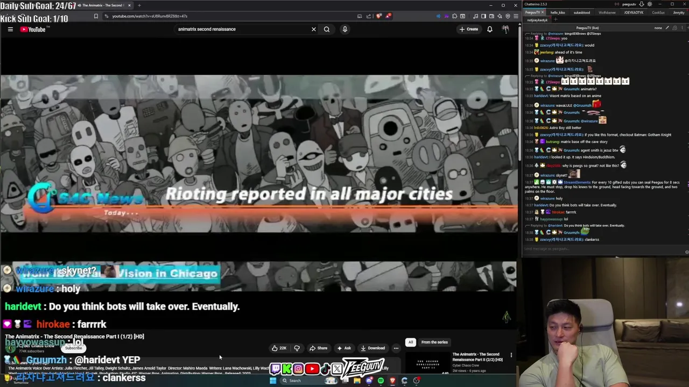Toggle the browser sidebar panel icon
This screenshot has width=689, height=387.
pos(483,16)
